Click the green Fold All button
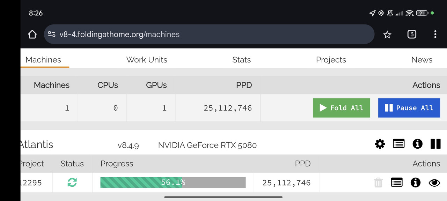This screenshot has width=447, height=201. pyautogui.click(x=342, y=108)
